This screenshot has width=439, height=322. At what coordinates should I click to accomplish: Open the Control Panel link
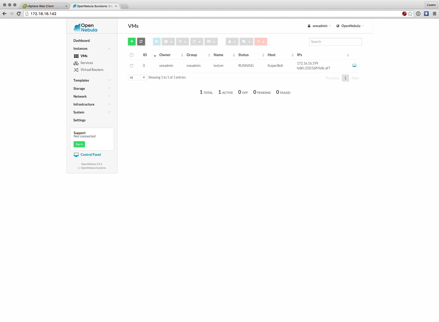(91, 154)
